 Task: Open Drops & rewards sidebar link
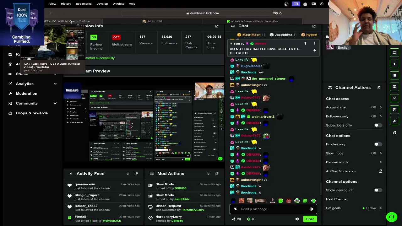[32, 113]
